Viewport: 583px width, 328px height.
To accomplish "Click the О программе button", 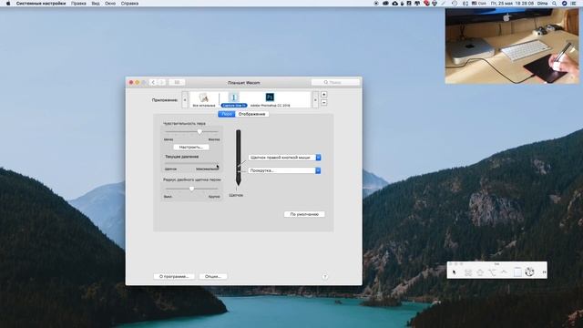I will [174, 277].
